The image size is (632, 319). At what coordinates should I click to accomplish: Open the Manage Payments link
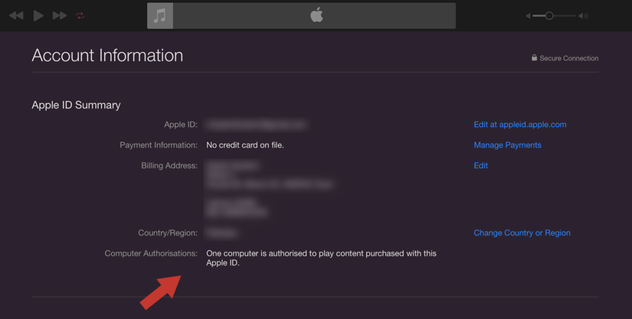(507, 145)
